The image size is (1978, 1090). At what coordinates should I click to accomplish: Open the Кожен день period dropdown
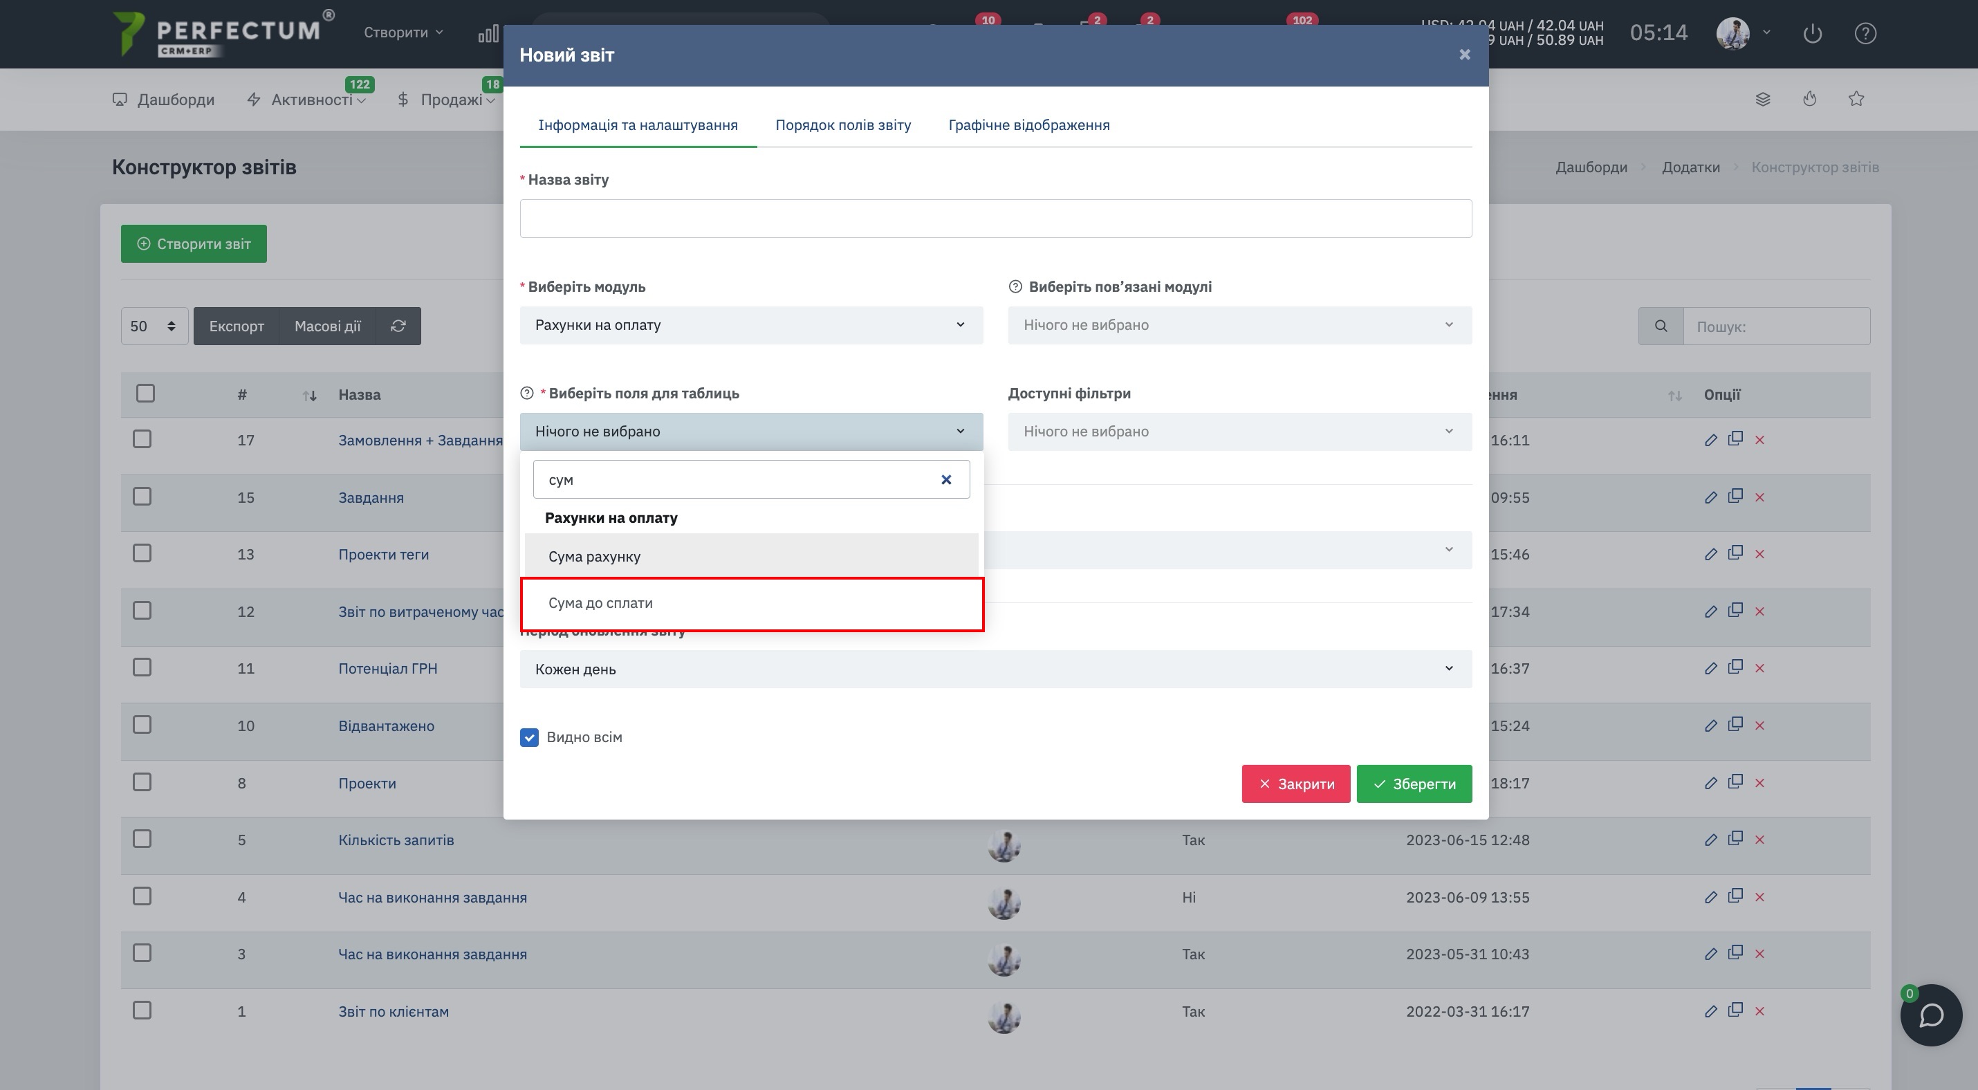995,669
